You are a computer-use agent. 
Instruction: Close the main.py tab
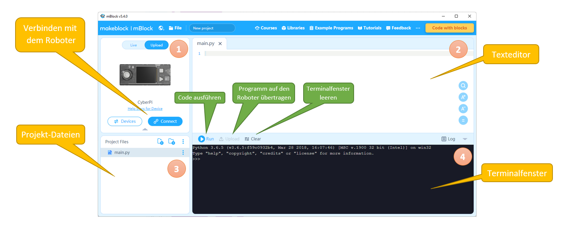[220, 44]
